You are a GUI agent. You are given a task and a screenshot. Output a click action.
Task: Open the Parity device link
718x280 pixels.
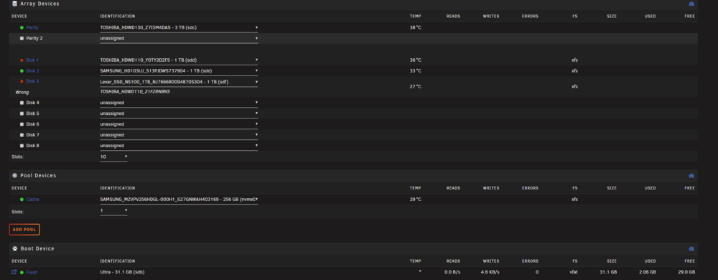point(32,27)
